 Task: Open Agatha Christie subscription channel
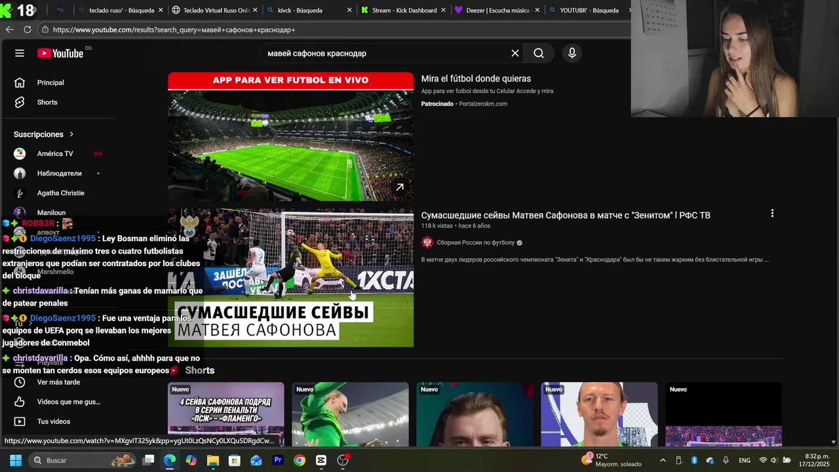59,193
